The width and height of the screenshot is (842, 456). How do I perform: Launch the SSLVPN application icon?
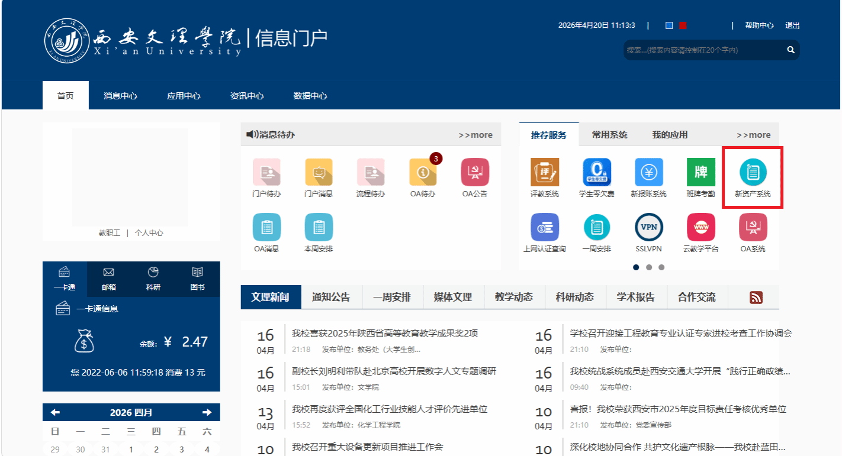pos(648,228)
